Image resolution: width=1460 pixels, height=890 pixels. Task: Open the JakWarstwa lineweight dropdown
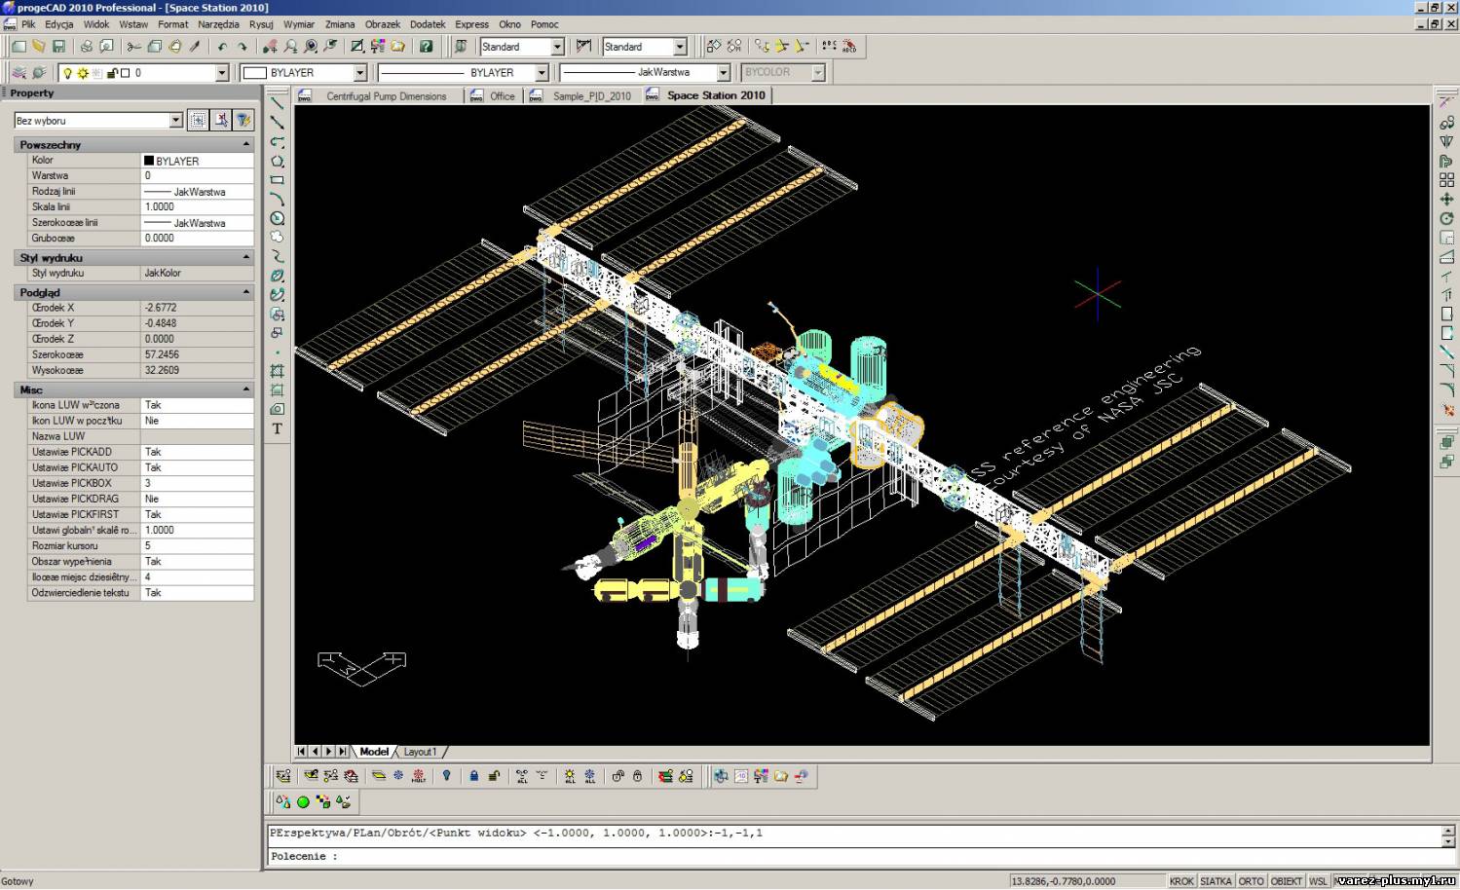723,73
